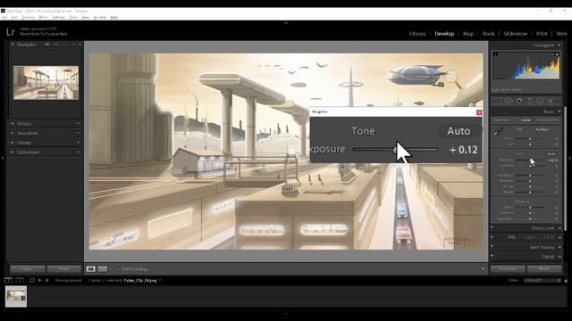Select the Graduated Filter tool

pyautogui.click(x=530, y=101)
